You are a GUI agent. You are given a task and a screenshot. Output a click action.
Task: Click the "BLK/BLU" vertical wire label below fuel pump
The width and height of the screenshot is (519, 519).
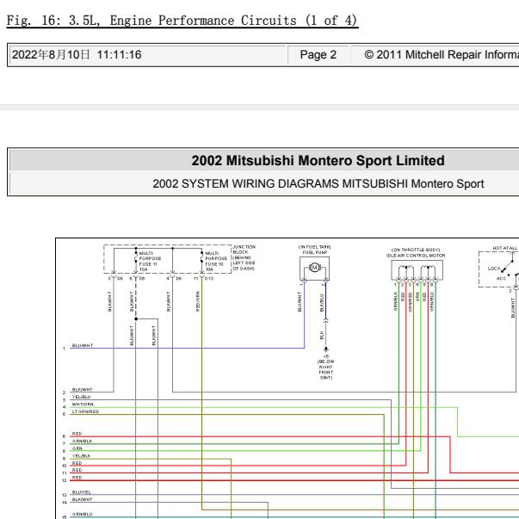click(322, 302)
